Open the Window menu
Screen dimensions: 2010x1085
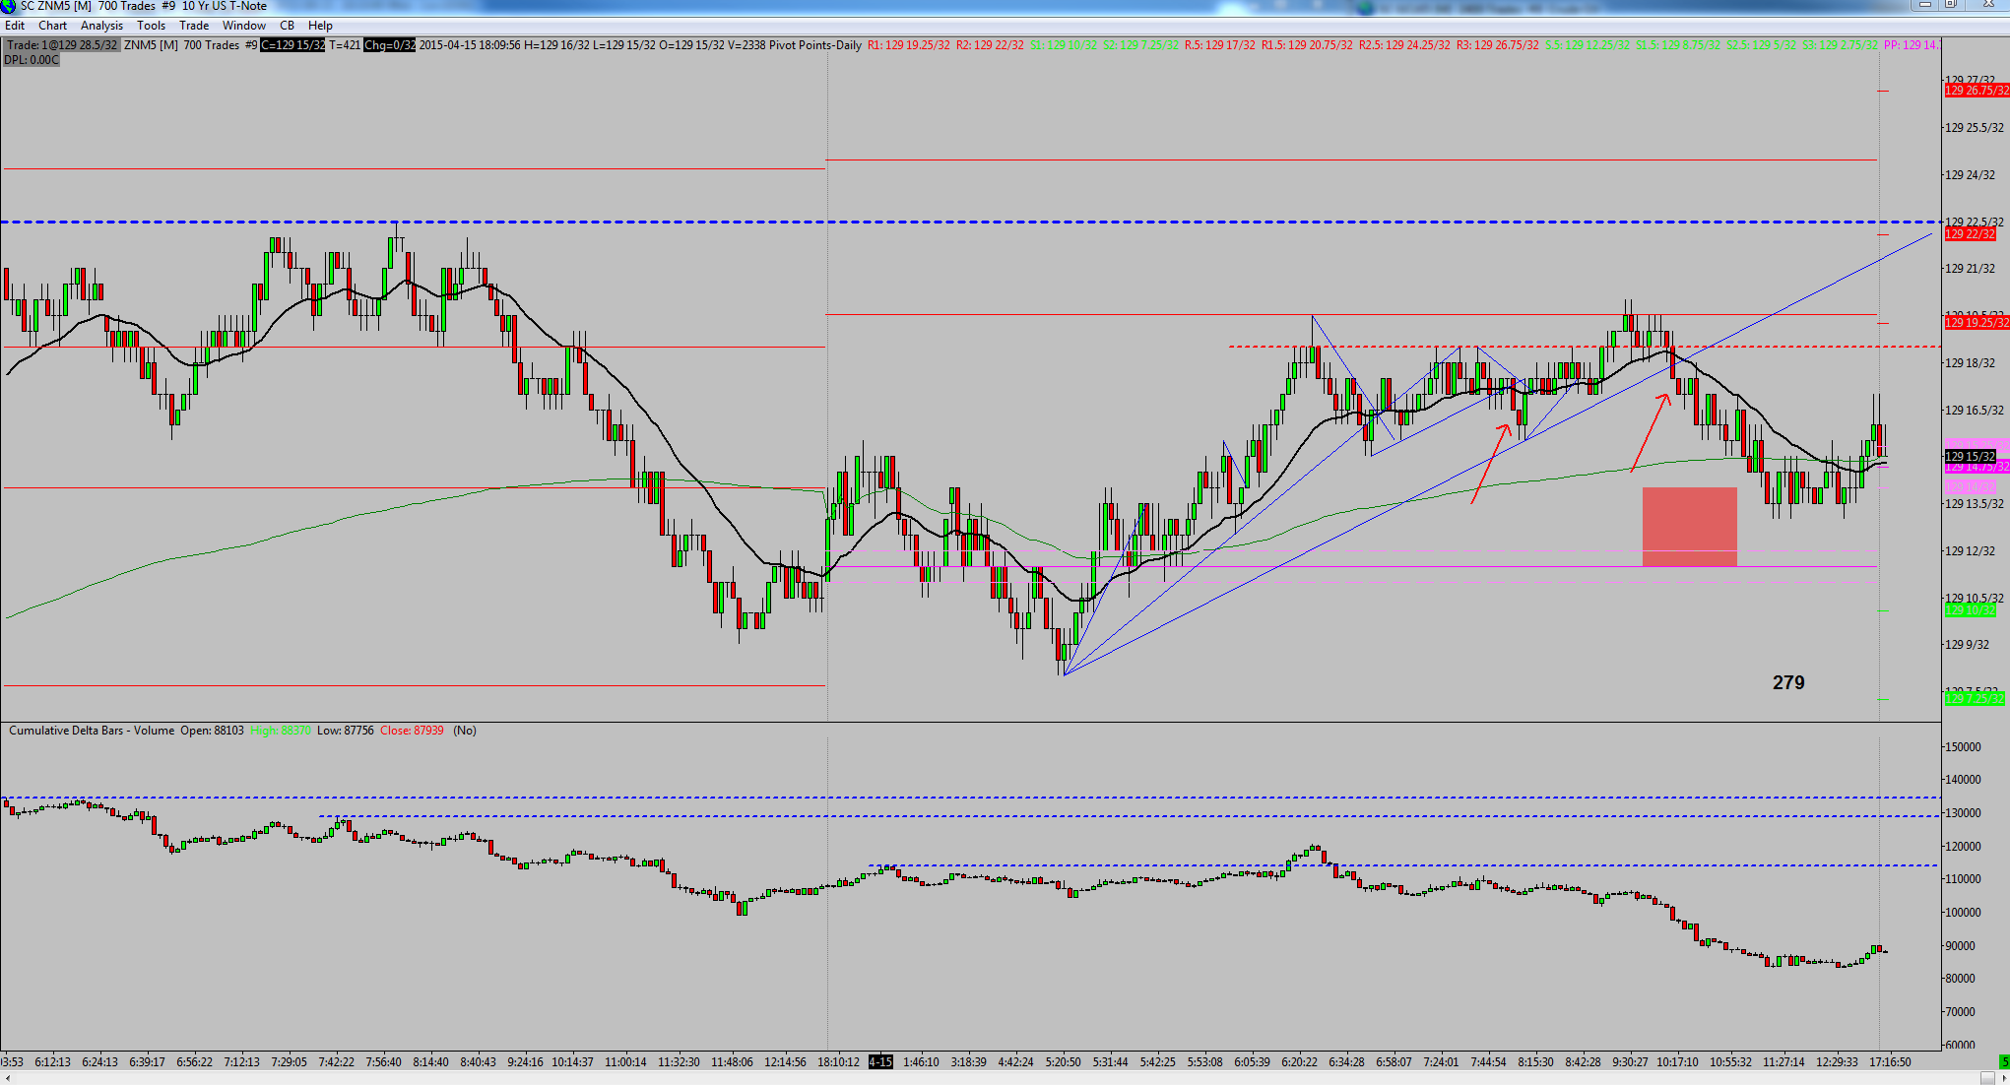(x=244, y=26)
